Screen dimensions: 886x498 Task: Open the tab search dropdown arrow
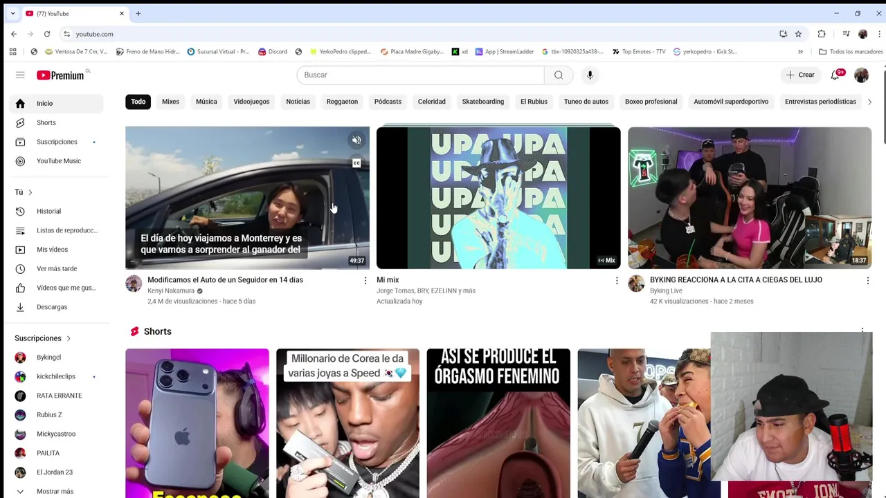(12, 13)
